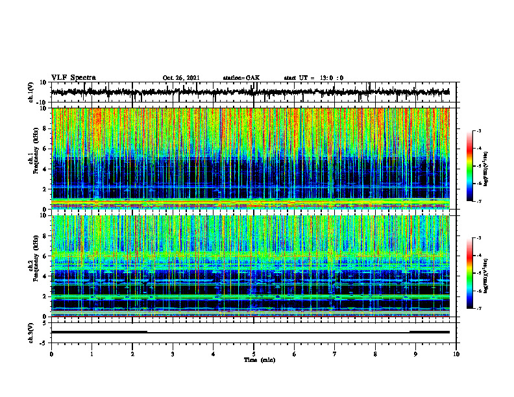
Task: Click the time axis tick label "0"
Action: 51,354
